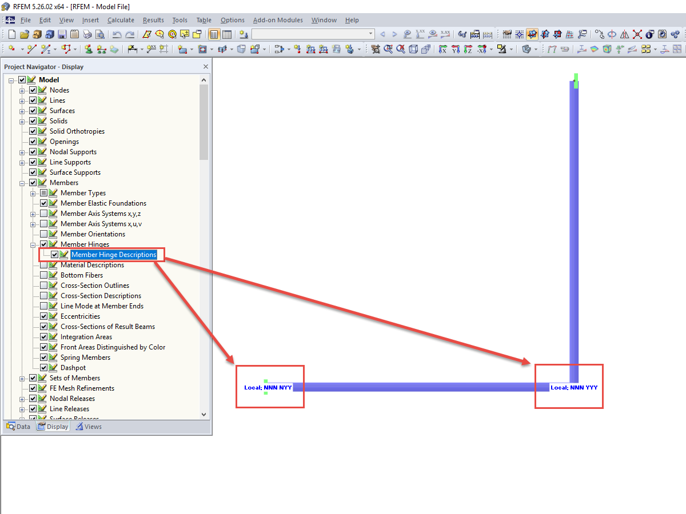Expand the Nodal Supports tree node
Viewport: 686px width, 514px height.
tap(22, 152)
